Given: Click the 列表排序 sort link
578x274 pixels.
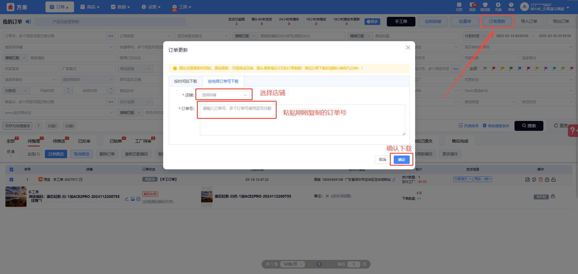Looking at the screenshot, I should coord(468,126).
